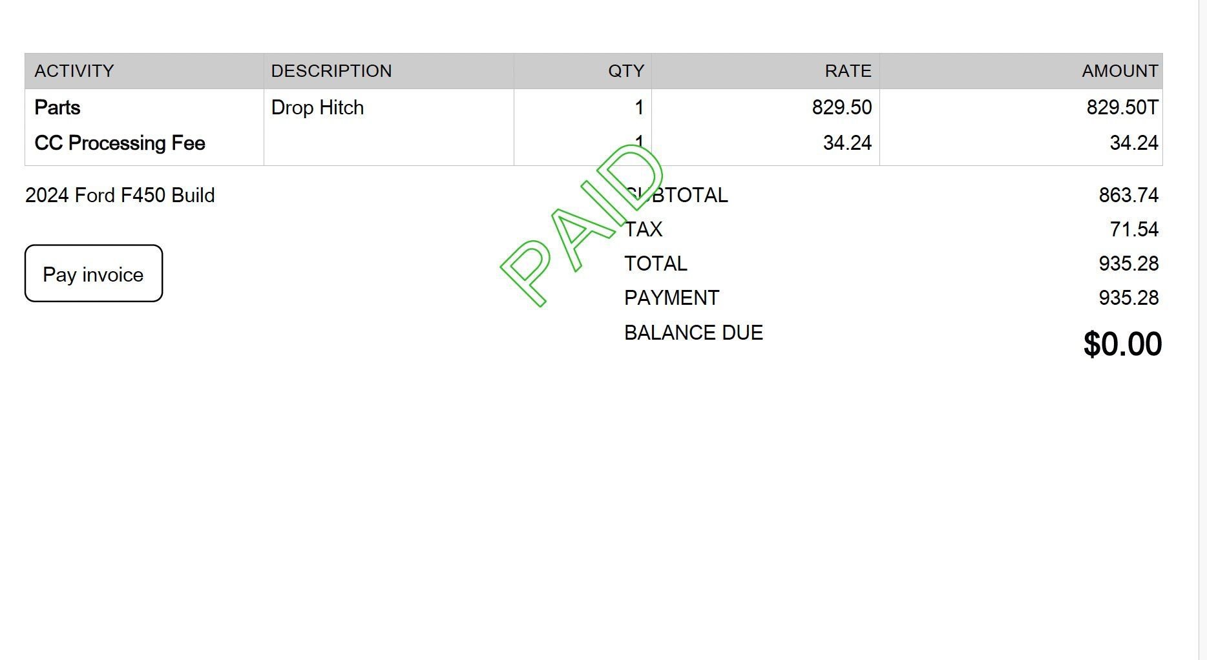
Task: Click the SUBTOTAL amount 863.74
Action: tap(1129, 195)
